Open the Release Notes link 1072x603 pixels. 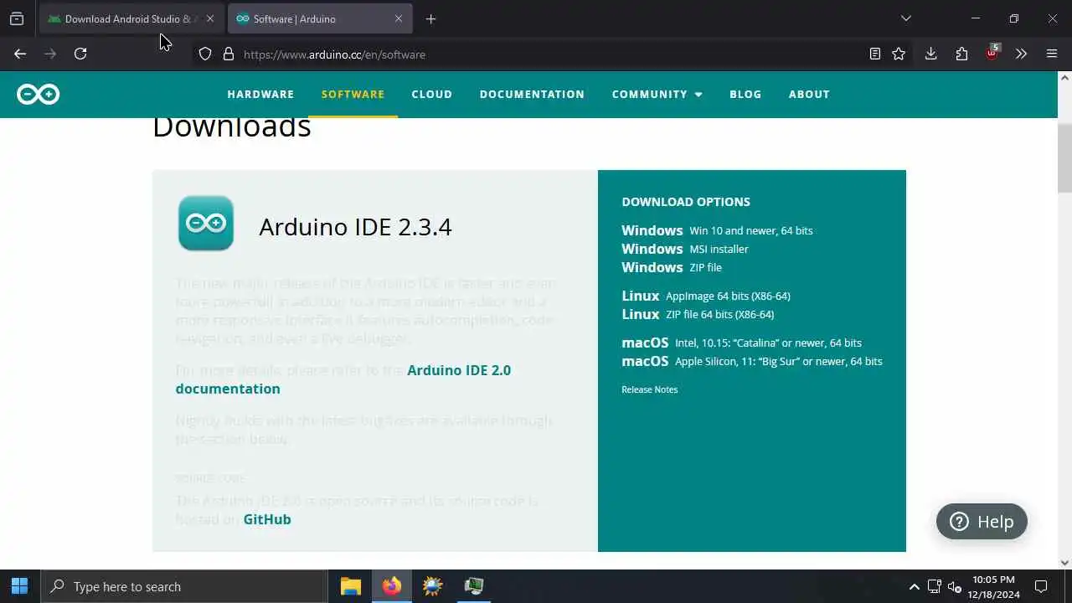pyautogui.click(x=649, y=389)
